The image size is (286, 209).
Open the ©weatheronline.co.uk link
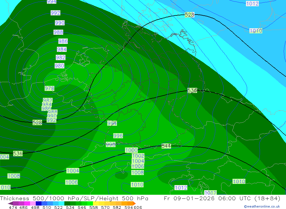[x=262, y=206]
